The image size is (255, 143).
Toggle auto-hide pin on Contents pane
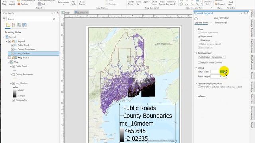coord(55,13)
